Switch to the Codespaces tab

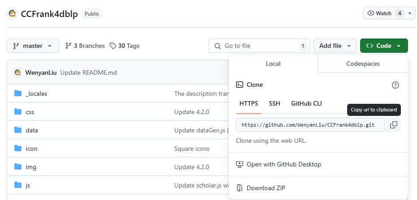363,64
